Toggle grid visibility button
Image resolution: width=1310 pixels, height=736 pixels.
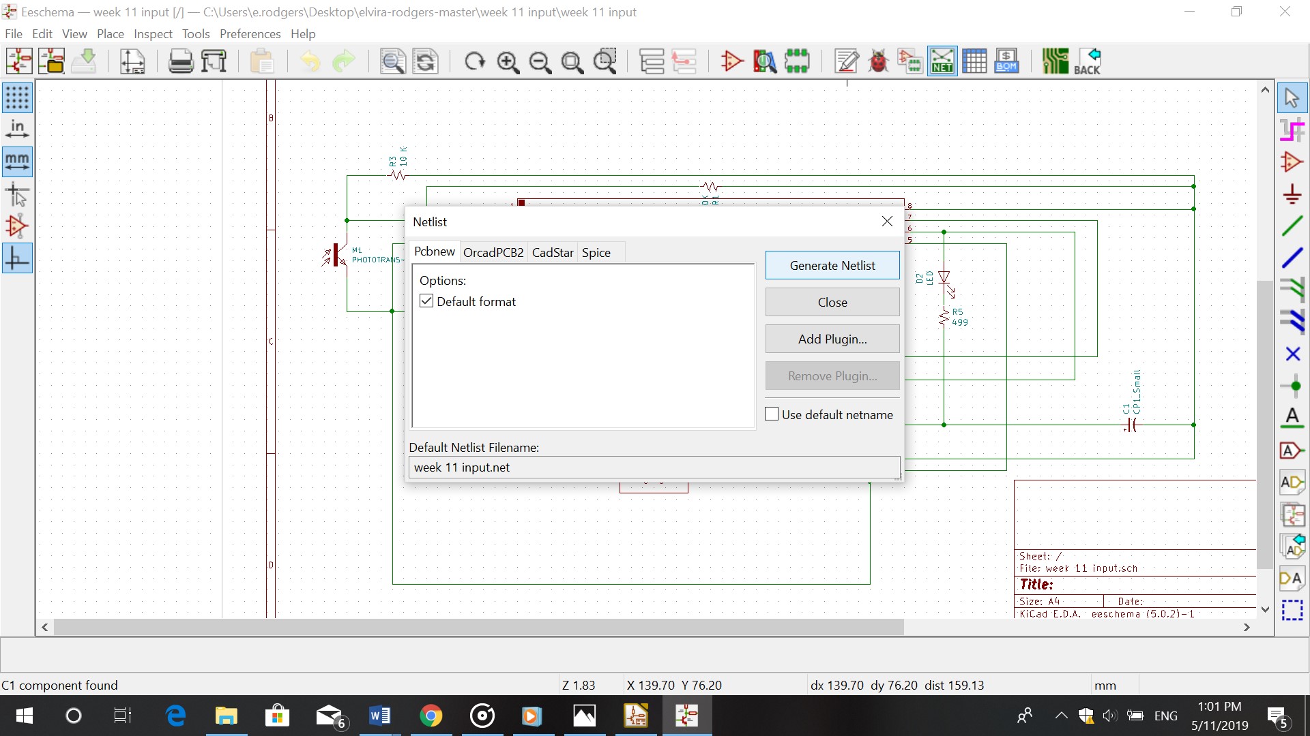(17, 97)
